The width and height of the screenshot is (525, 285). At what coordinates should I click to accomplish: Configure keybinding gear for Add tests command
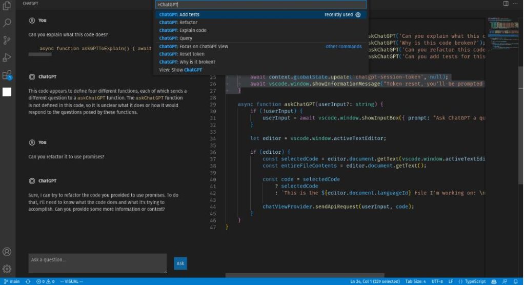coord(358,15)
